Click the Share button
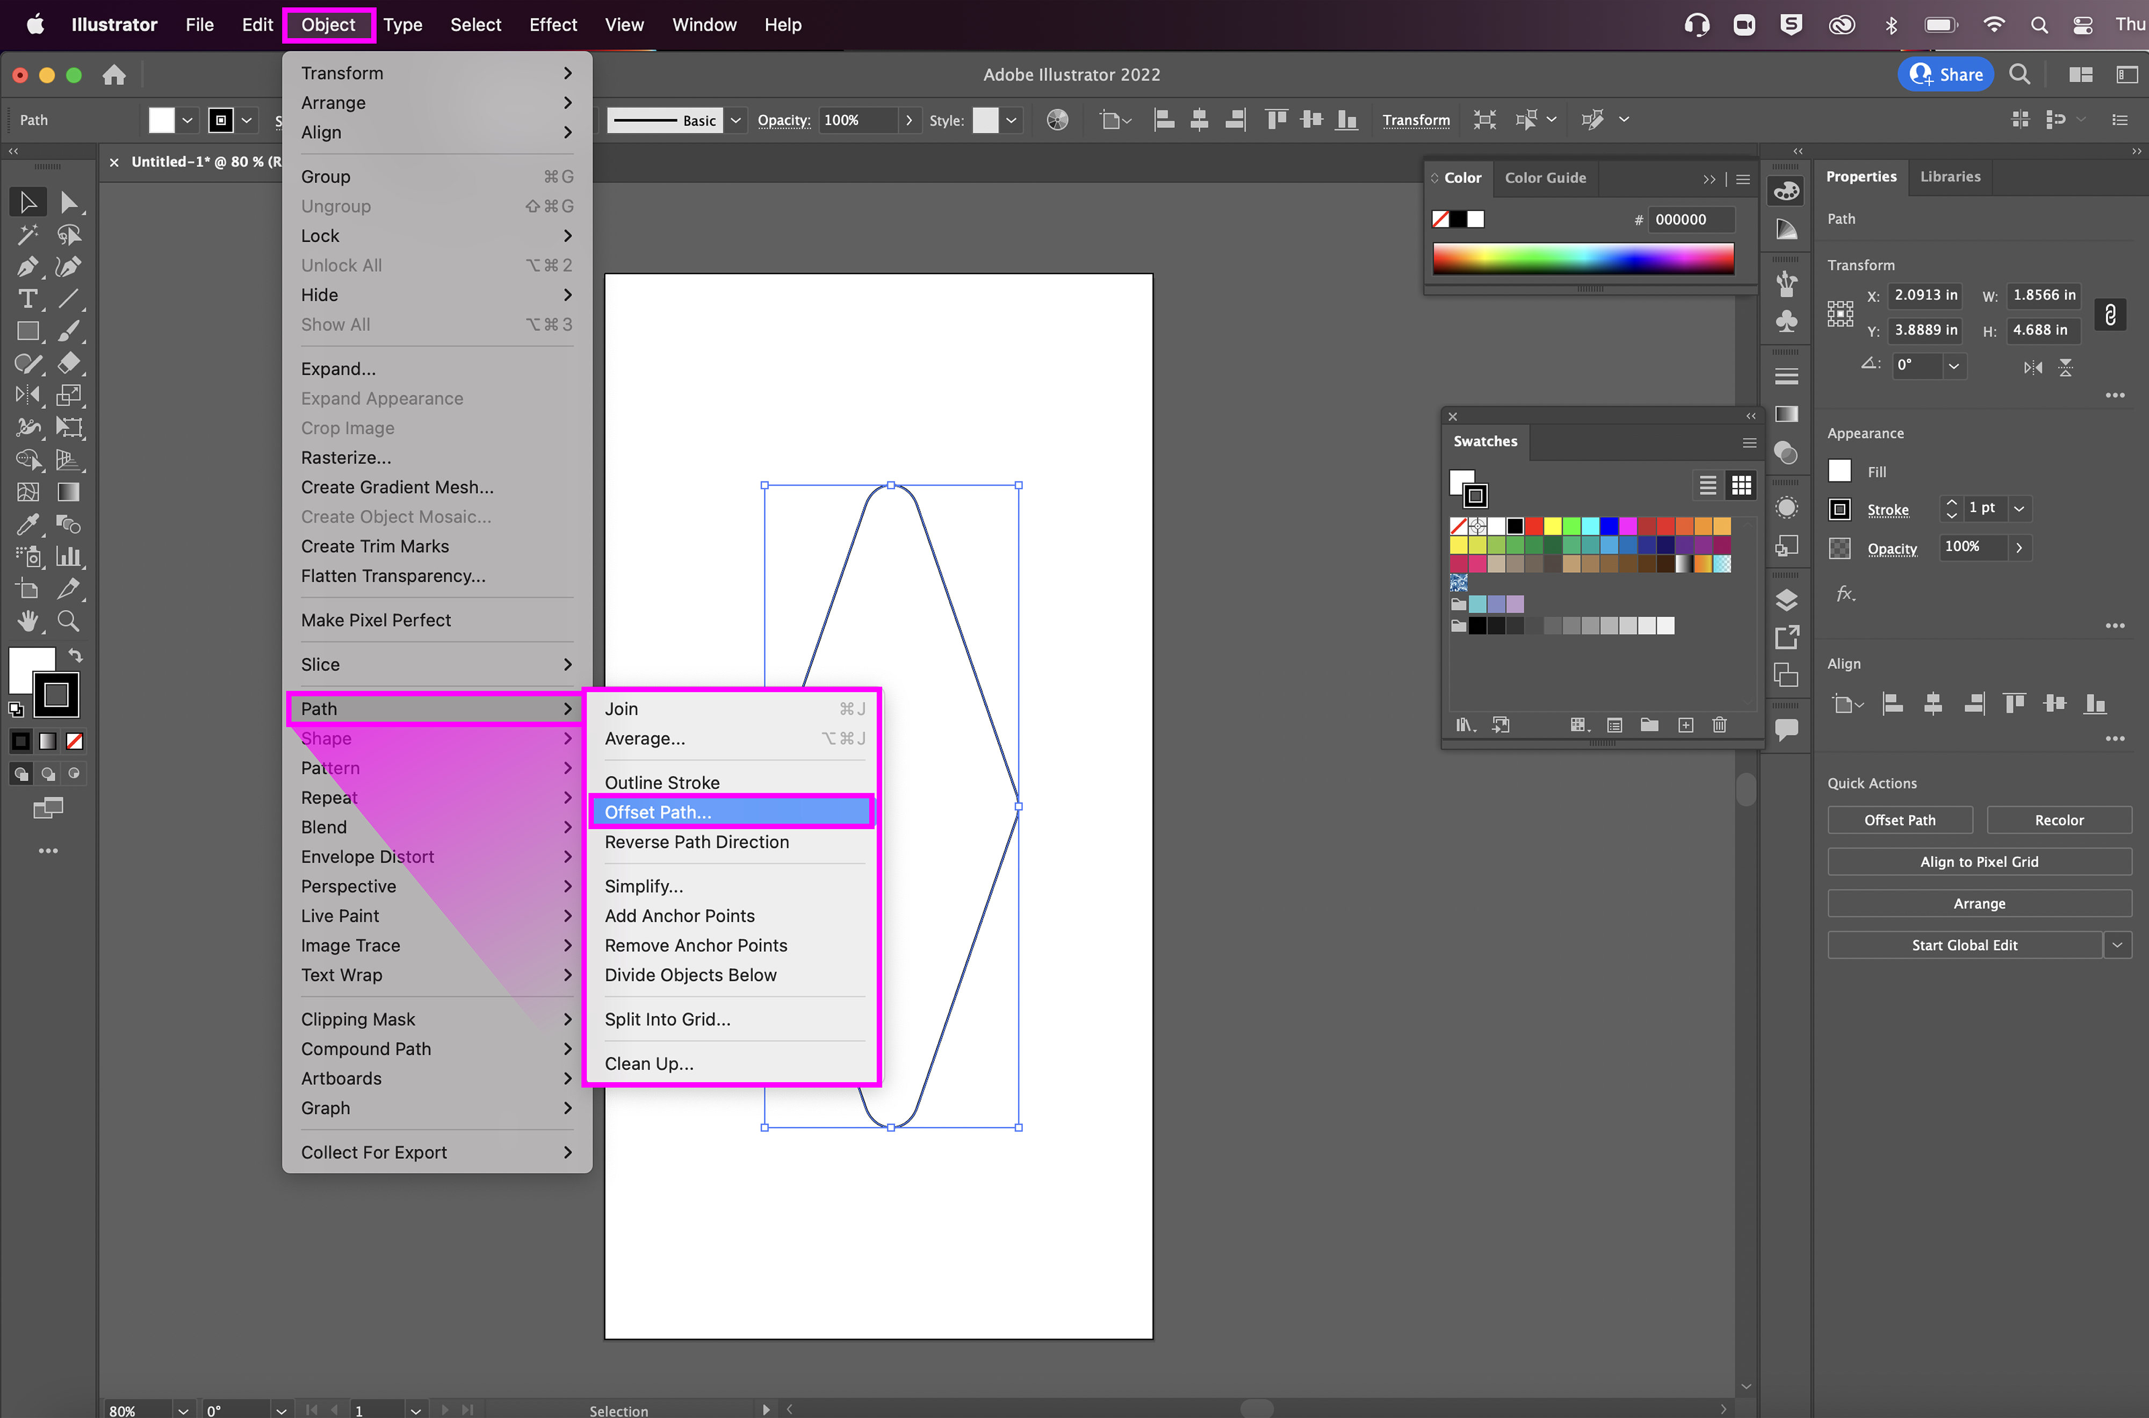This screenshot has height=1418, width=2149. pos(1945,75)
